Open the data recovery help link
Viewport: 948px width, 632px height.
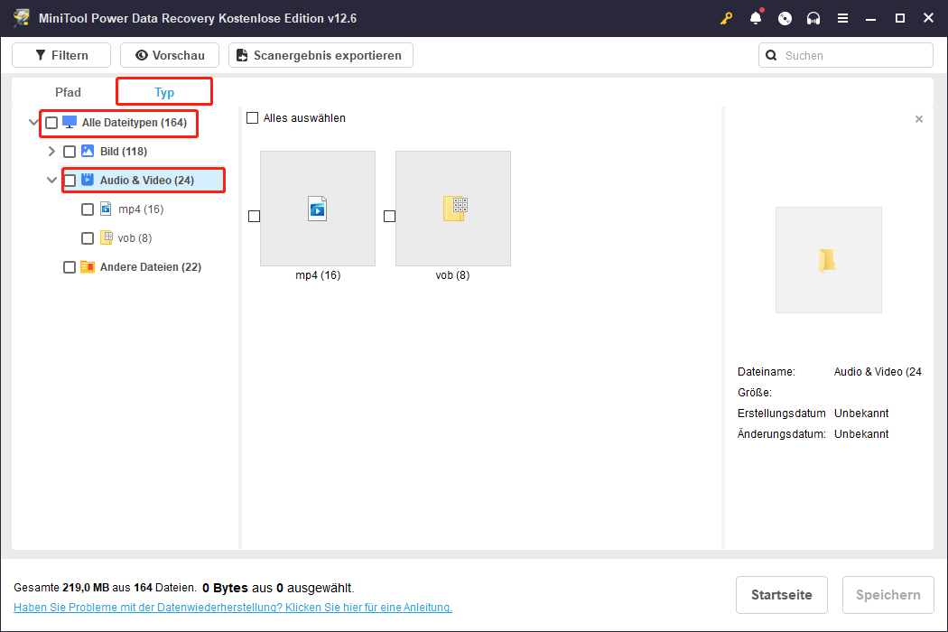point(233,608)
